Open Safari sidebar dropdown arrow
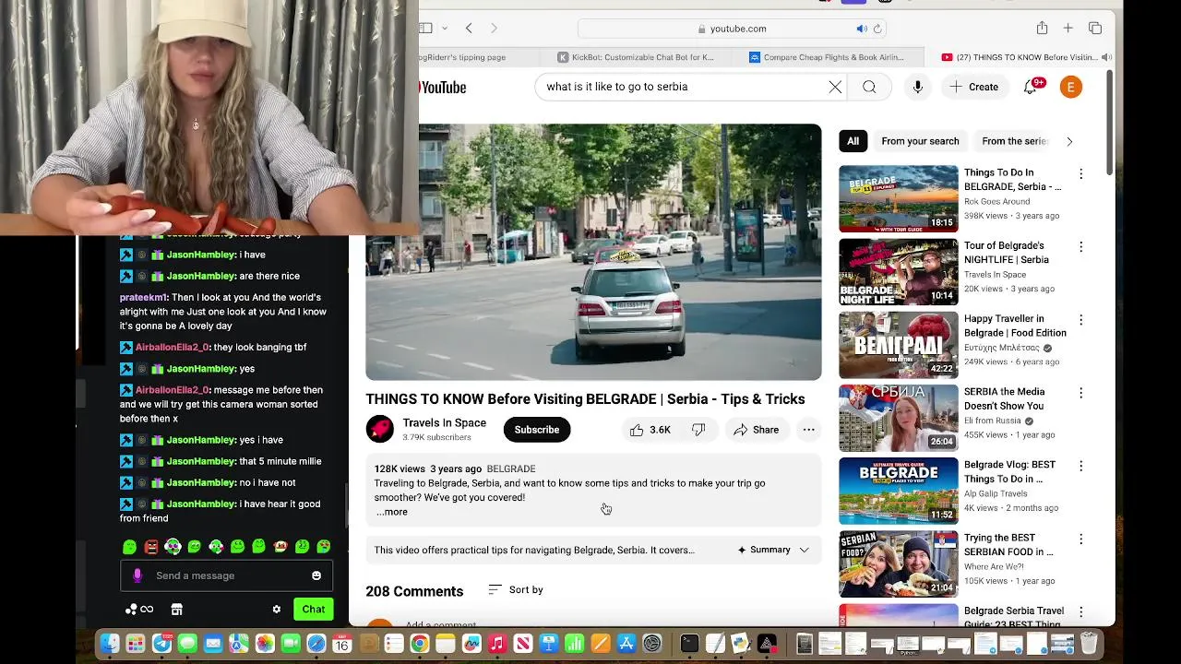The height and width of the screenshot is (664, 1181). pos(445,29)
